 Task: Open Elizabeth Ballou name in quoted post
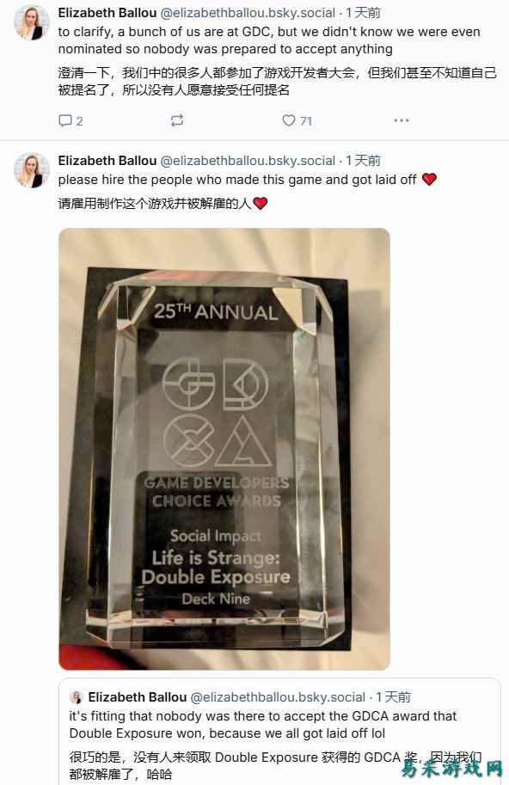(x=137, y=697)
